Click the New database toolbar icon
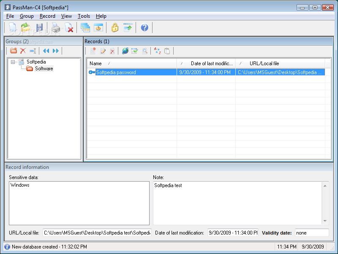Screen dimensions: 338x254 pyautogui.click(x=13, y=28)
